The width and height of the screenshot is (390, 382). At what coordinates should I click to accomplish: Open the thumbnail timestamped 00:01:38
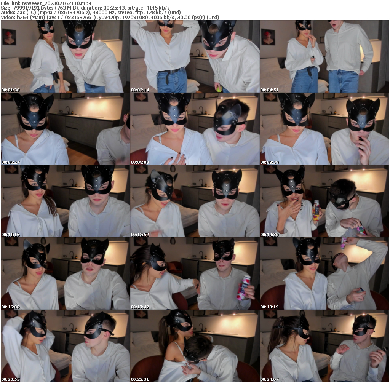[x=65, y=56]
